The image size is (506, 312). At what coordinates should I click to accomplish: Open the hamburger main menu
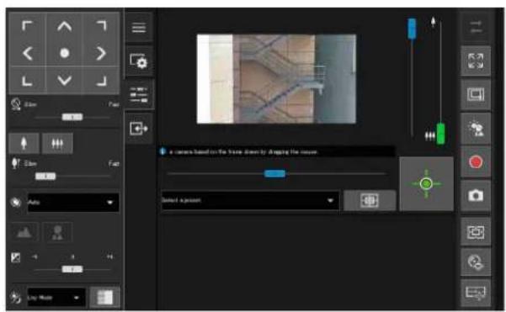point(139,28)
